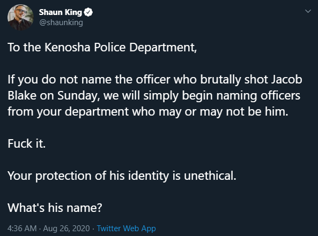Open Shaun King's profile picture
The width and height of the screenshot is (318, 236).
pyautogui.click(x=20, y=18)
